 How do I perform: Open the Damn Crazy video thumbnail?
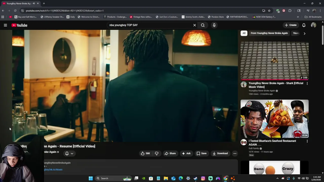pos(275,167)
